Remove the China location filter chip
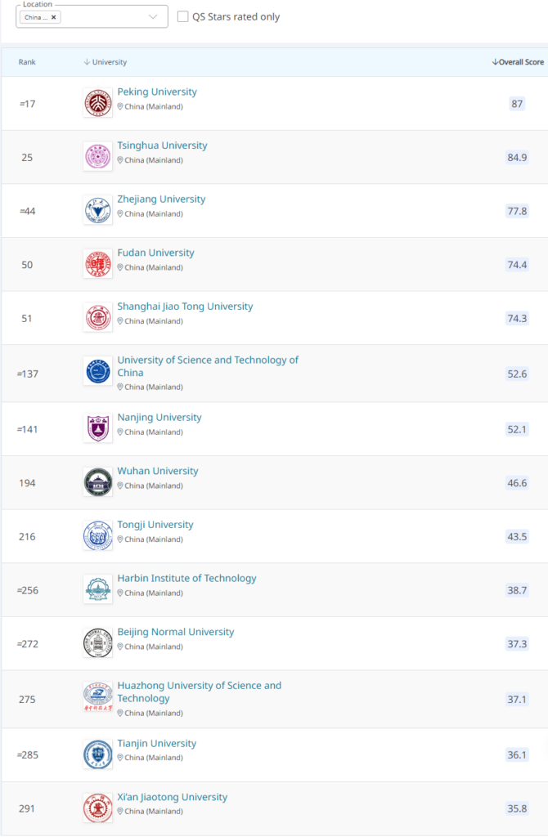The height and width of the screenshot is (837, 548). pyautogui.click(x=54, y=17)
